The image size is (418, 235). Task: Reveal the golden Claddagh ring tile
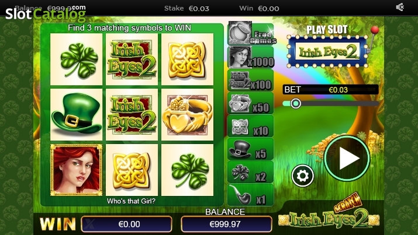tap(188, 114)
